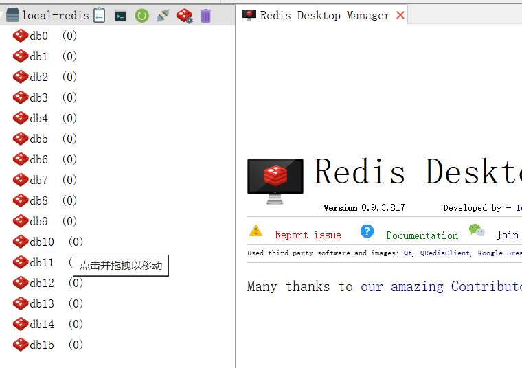Image resolution: width=522 pixels, height=368 pixels.
Task: Click the Redis icon beside db15
Action: click(x=21, y=345)
